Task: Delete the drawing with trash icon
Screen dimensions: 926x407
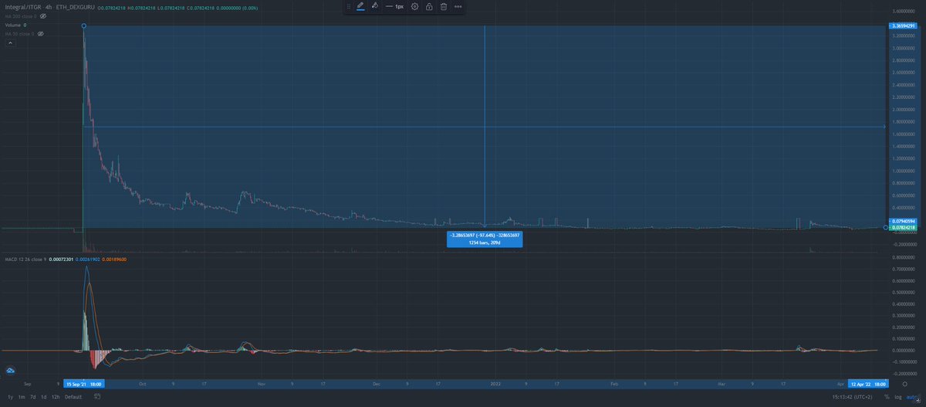Action: [x=444, y=6]
